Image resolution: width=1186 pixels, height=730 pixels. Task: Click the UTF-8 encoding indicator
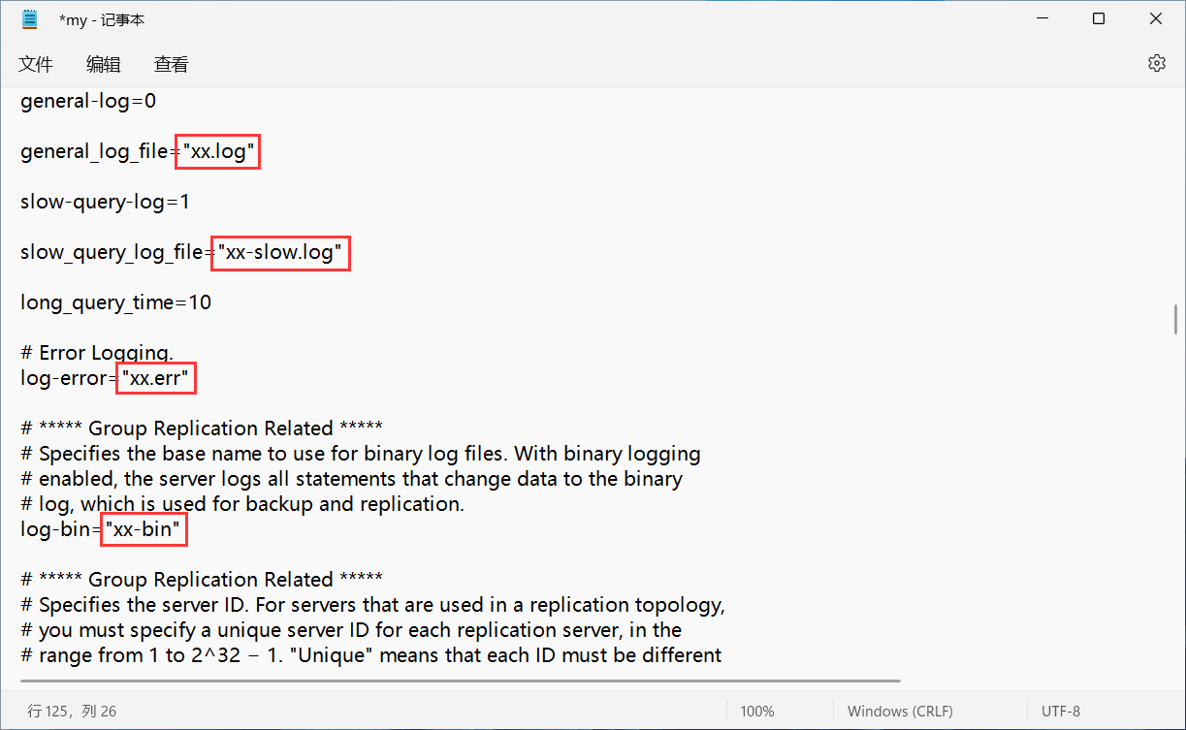(x=1061, y=711)
